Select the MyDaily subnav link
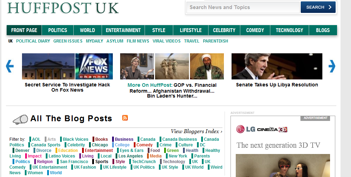 click(94, 41)
